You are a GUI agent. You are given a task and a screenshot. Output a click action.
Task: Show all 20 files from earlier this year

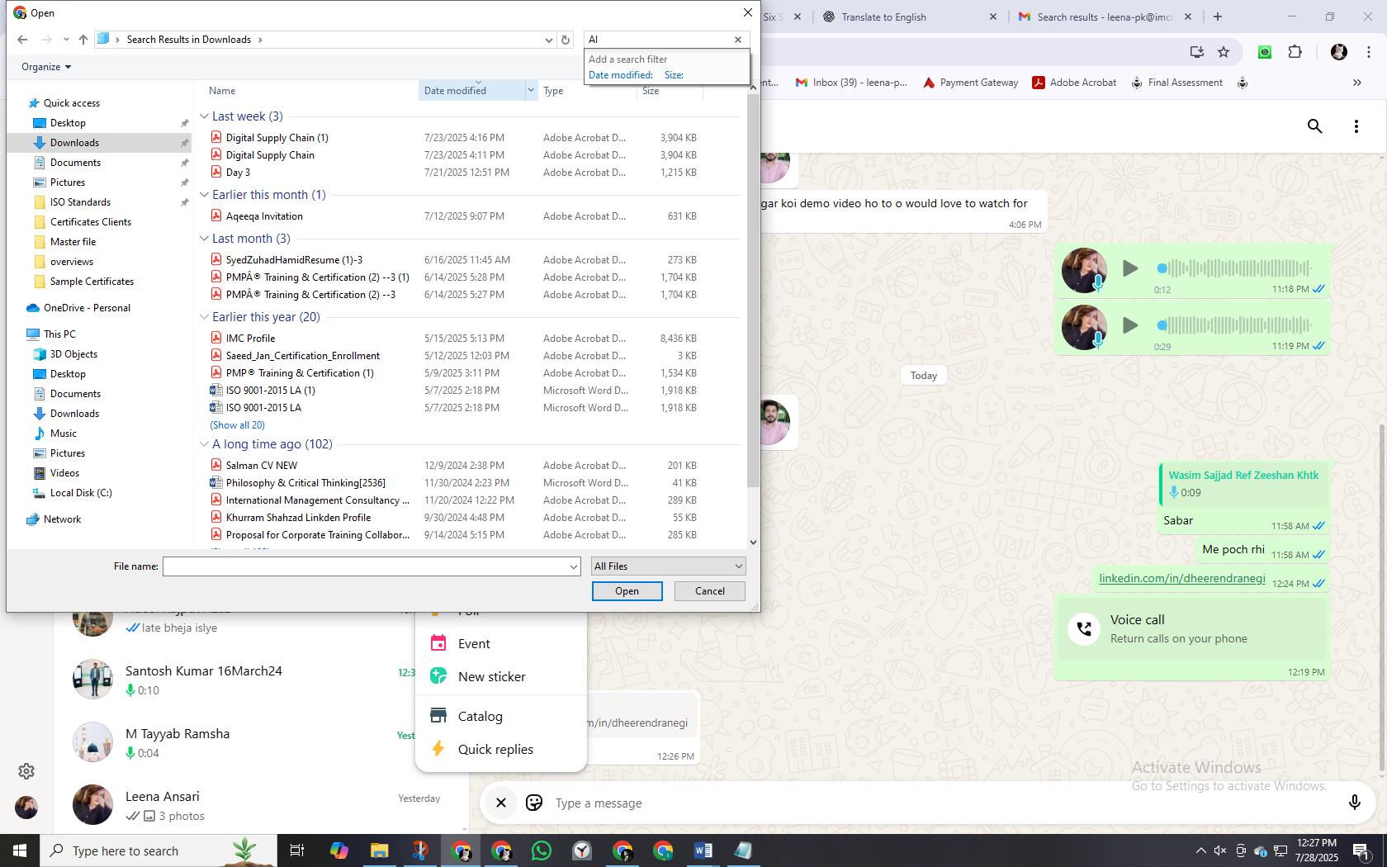click(x=237, y=425)
